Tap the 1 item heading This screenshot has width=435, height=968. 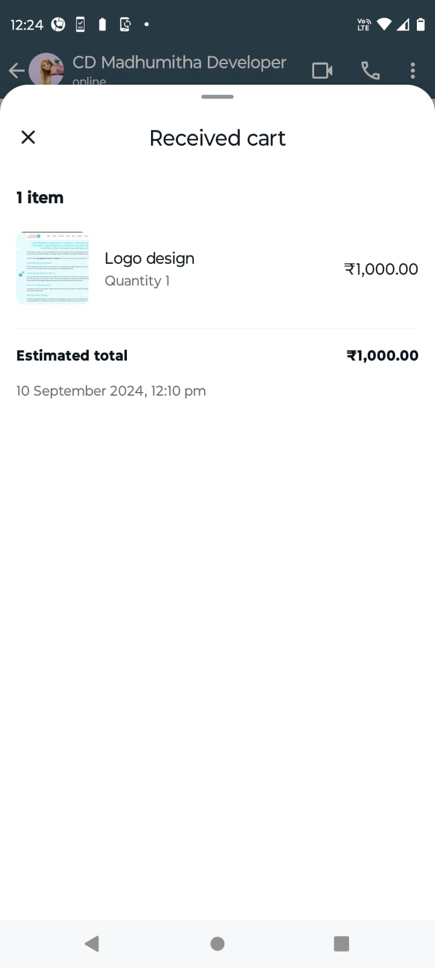(x=40, y=198)
